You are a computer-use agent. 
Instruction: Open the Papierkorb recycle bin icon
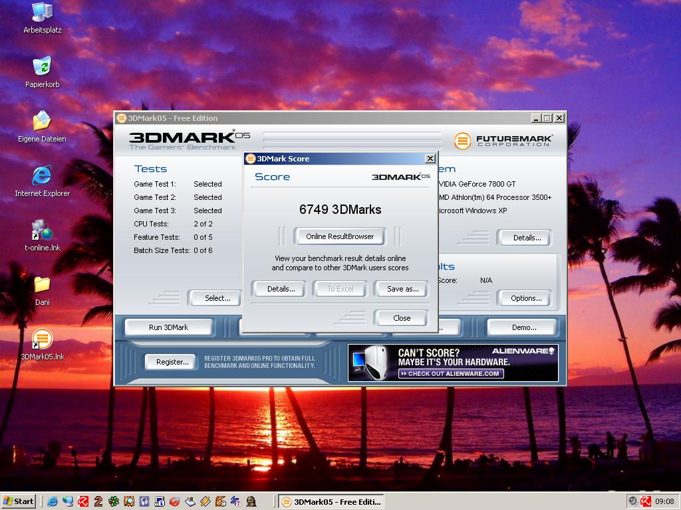tap(42, 72)
